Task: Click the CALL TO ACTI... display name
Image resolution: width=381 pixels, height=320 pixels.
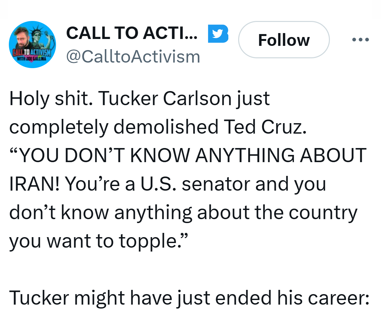Action: (132, 33)
